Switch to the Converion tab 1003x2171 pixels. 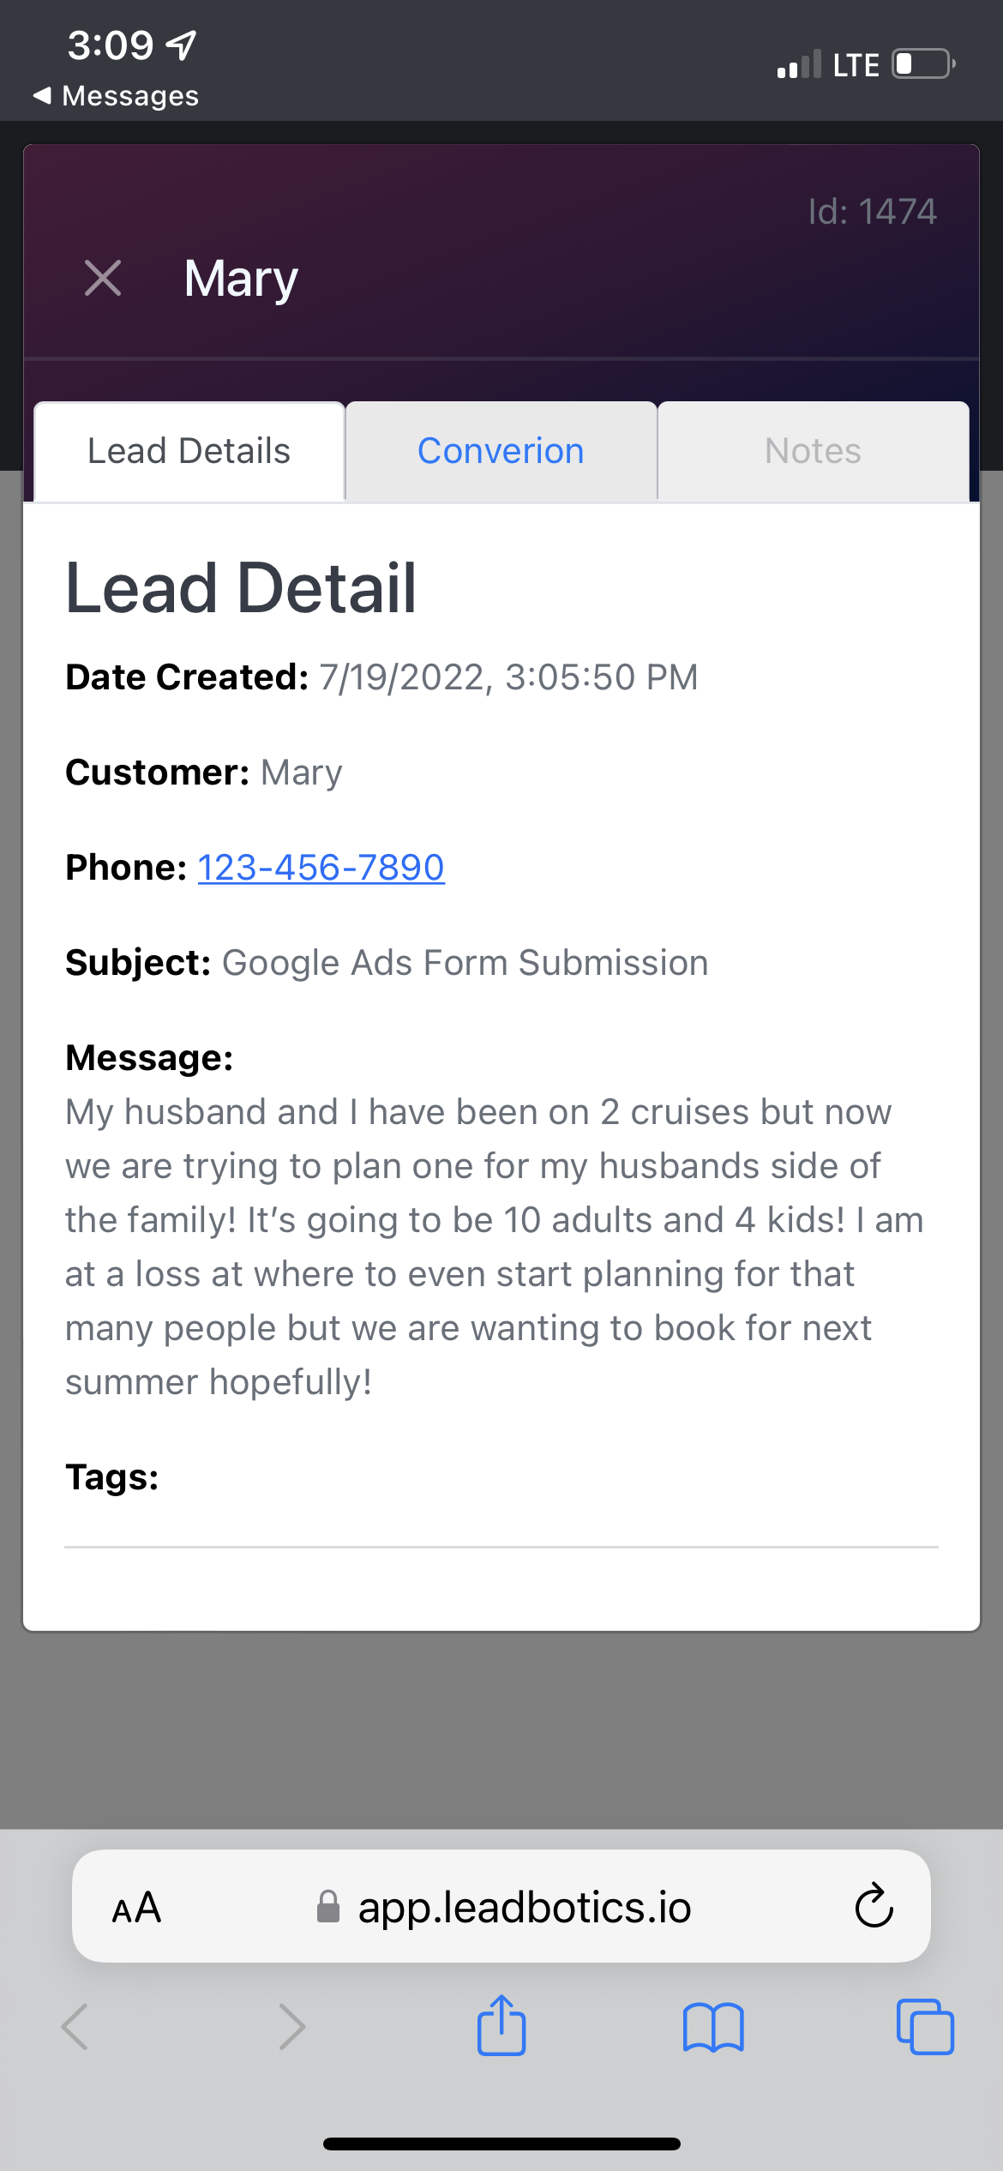coord(501,451)
